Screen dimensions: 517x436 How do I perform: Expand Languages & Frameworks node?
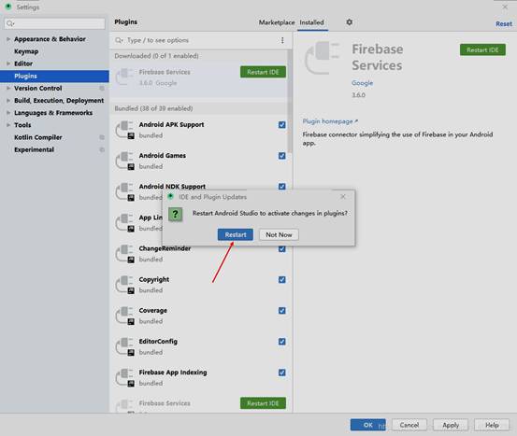(8, 113)
